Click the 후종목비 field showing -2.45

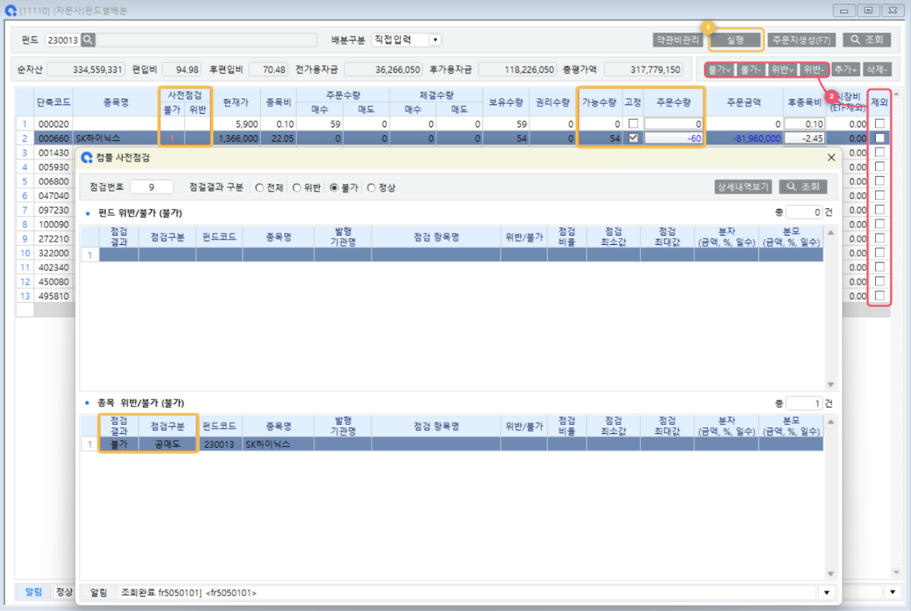(x=805, y=138)
